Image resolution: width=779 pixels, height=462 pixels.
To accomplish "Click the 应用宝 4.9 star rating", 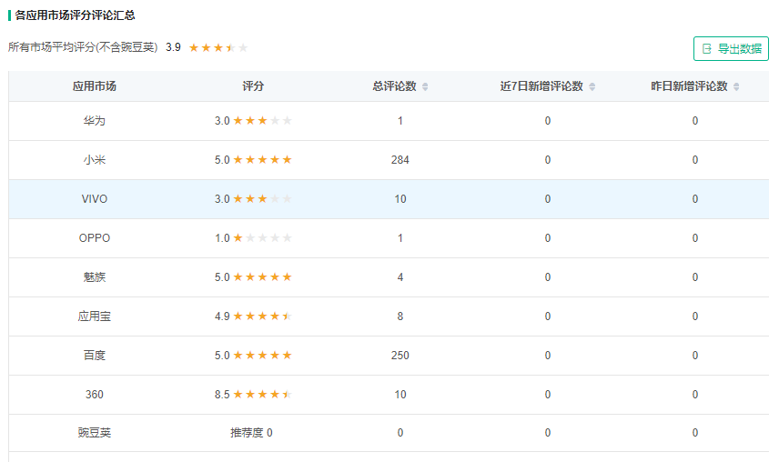I will [262, 316].
